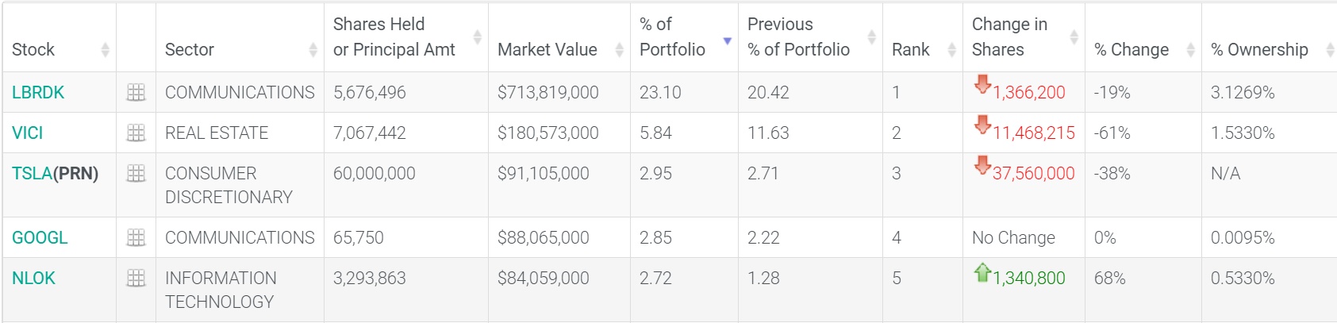Screen dimensions: 1337x323
Task: Click the TSLA stock link
Action: click(33, 174)
